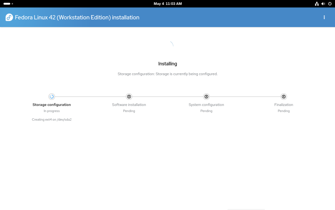This screenshot has height=210, width=335.
Task: Click the Software installation pending step icon
Action: pos(129,97)
